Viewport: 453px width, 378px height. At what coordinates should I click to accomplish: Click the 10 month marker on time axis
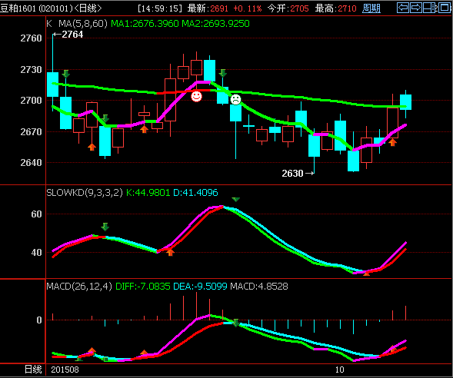pyautogui.click(x=339, y=370)
